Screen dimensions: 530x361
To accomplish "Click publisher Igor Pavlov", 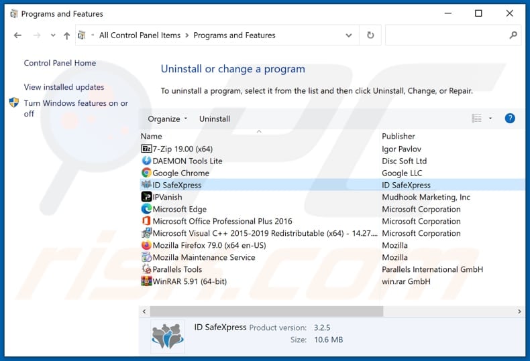I will [x=402, y=149].
